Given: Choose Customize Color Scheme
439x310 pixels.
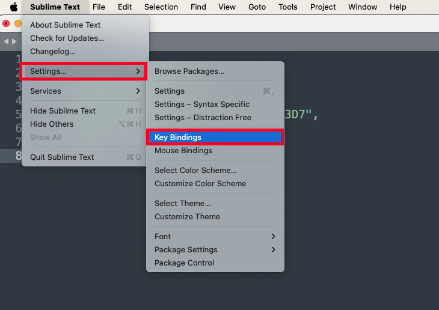Looking at the screenshot, I should (x=215, y=184).
